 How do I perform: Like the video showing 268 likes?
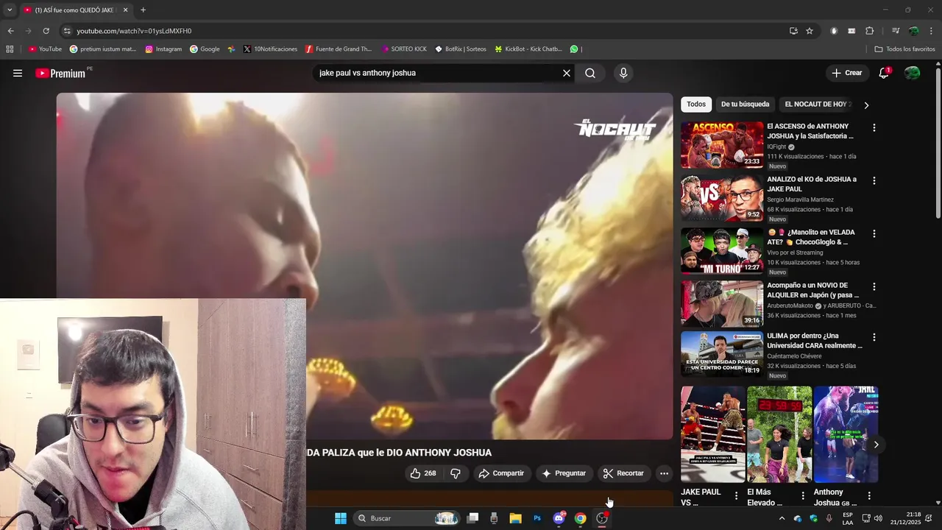point(423,473)
